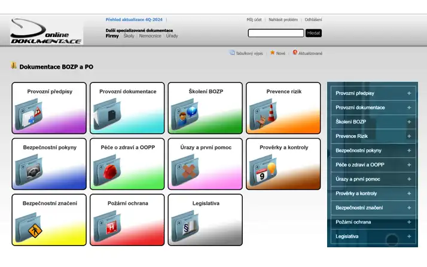Viewport: 427px width, 267px height.
Task: Open the Bezpečnostní značení sign folder icon
Action: click(29, 226)
